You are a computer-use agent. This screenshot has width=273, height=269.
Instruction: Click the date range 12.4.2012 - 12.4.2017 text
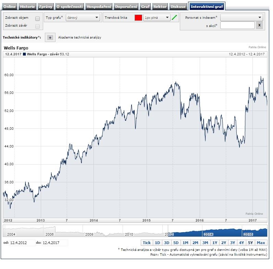click(247, 54)
